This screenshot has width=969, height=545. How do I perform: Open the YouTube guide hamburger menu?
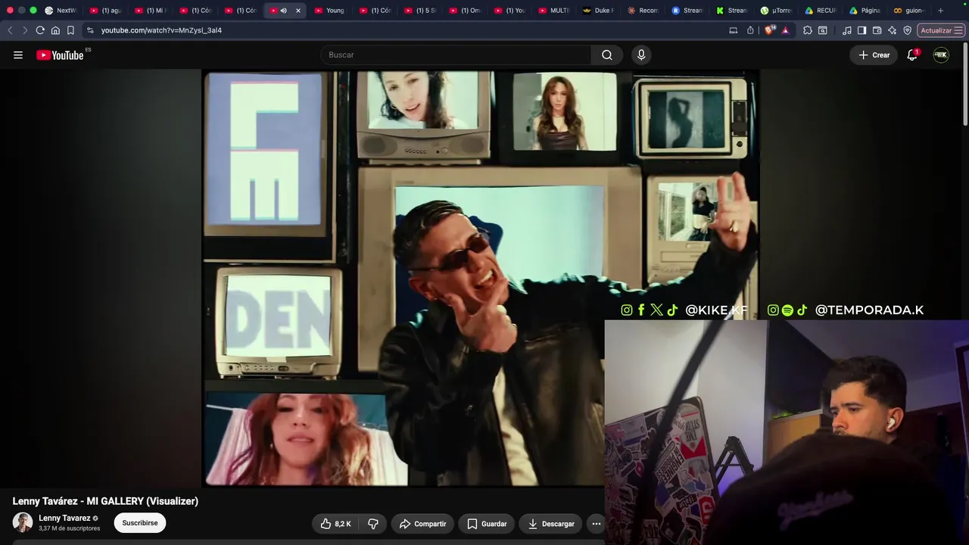(18, 54)
